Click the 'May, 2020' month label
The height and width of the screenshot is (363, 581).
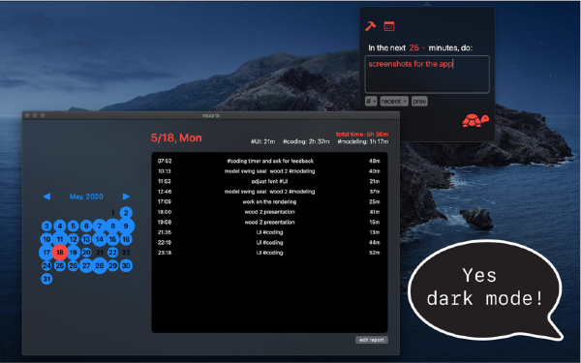(86, 197)
